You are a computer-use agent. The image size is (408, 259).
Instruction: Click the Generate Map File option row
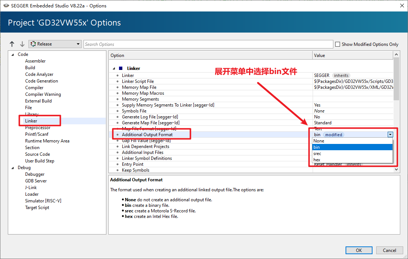[150, 123]
